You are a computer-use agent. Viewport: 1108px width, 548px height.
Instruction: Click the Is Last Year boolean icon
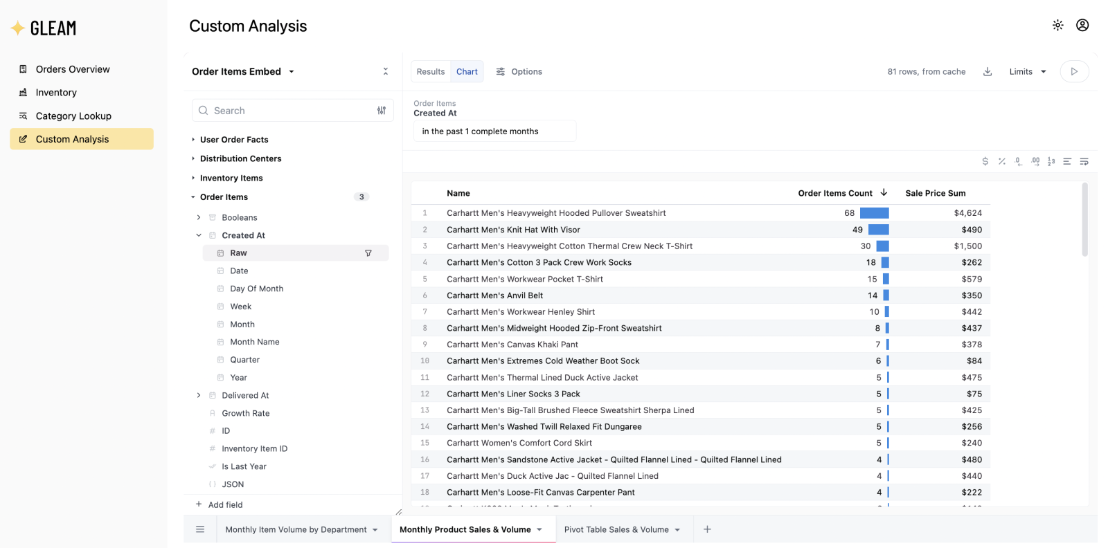[x=213, y=466]
